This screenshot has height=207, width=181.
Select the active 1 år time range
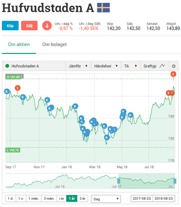coord(72,198)
